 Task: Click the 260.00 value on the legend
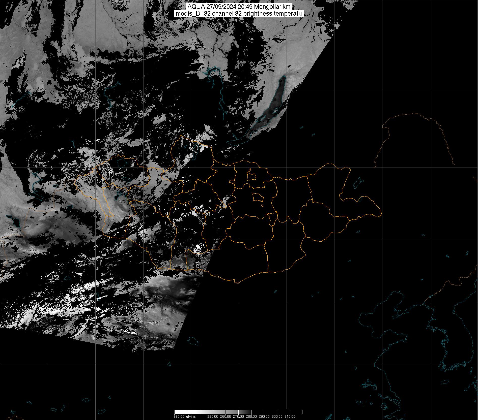coord(225,416)
